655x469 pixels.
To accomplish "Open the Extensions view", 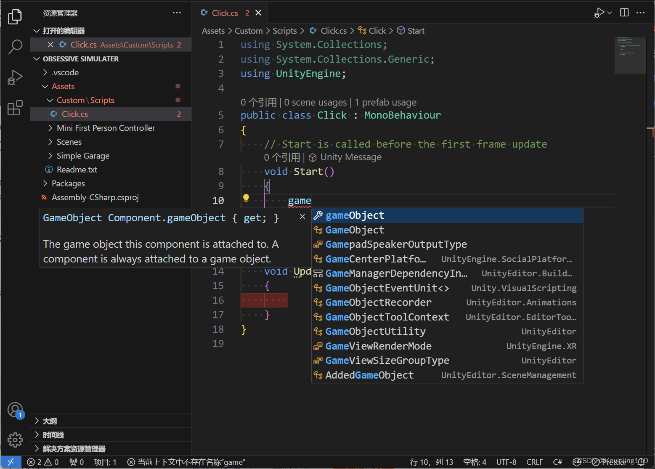I will coord(15,108).
